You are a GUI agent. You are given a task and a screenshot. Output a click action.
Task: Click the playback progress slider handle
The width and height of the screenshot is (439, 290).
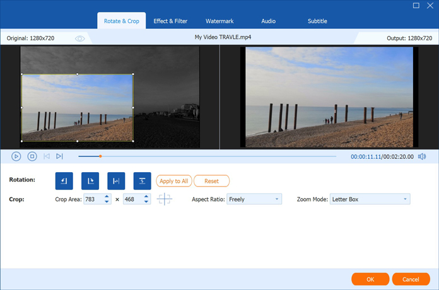coord(100,156)
